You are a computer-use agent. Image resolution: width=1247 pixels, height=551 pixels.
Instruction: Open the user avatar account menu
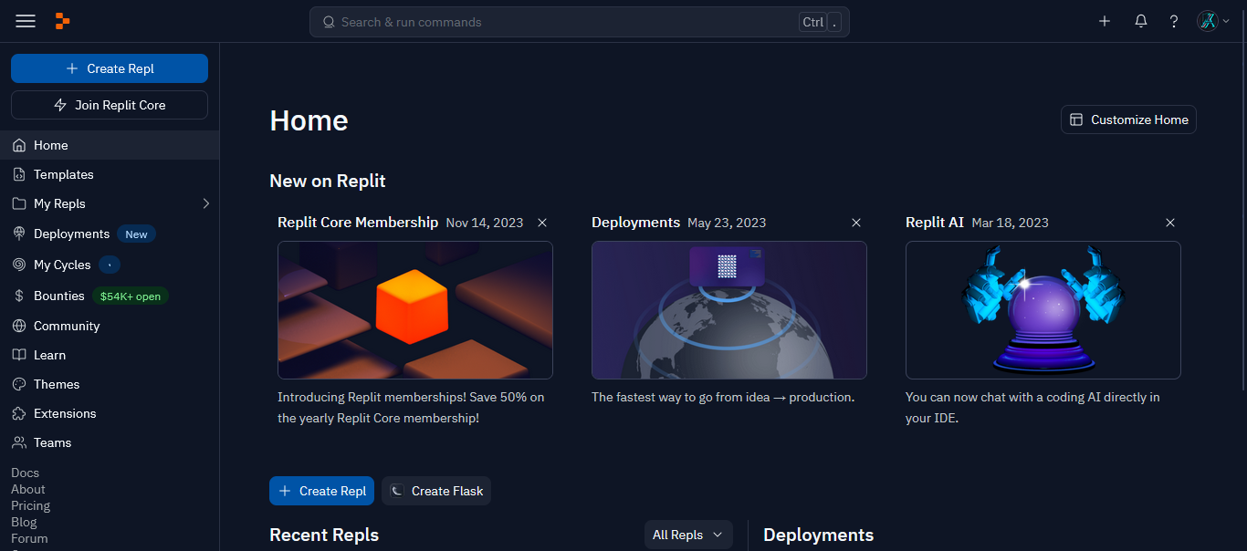pyautogui.click(x=1212, y=21)
